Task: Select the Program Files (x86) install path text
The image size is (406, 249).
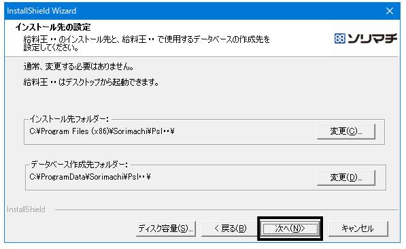Action: [x=102, y=131]
